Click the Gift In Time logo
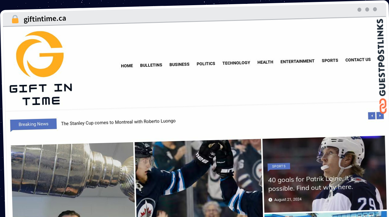 click(x=41, y=68)
